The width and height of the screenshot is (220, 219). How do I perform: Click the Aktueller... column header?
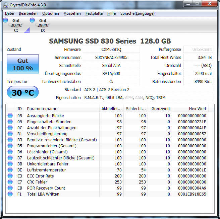click(x=112, y=108)
